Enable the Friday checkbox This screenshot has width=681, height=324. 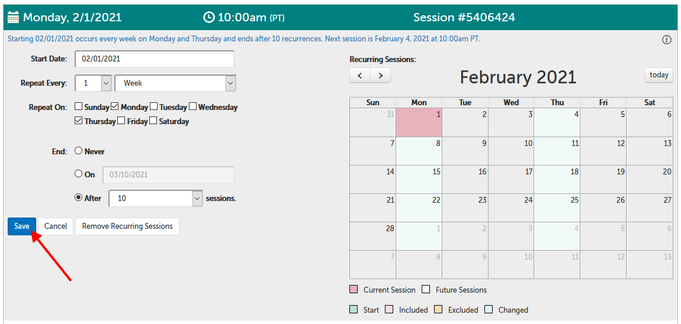[121, 121]
